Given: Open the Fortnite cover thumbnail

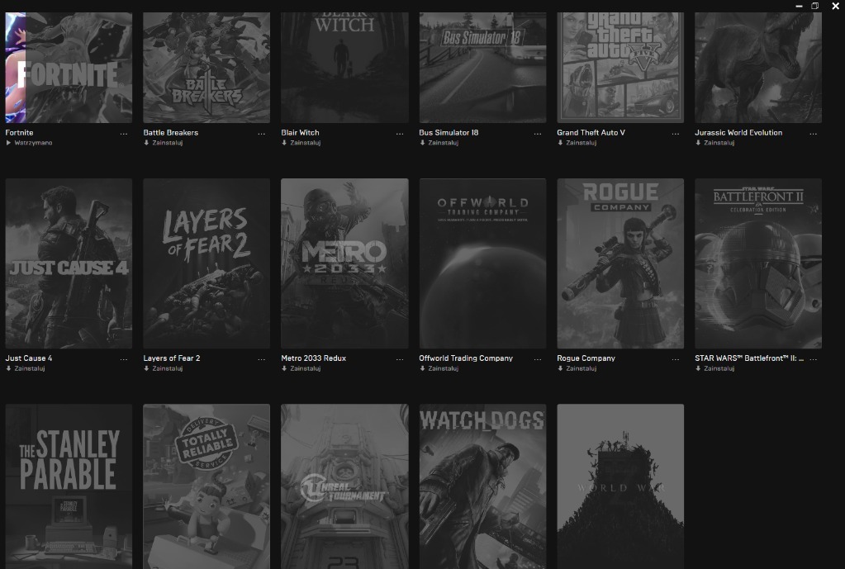Looking at the screenshot, I should point(69,68).
